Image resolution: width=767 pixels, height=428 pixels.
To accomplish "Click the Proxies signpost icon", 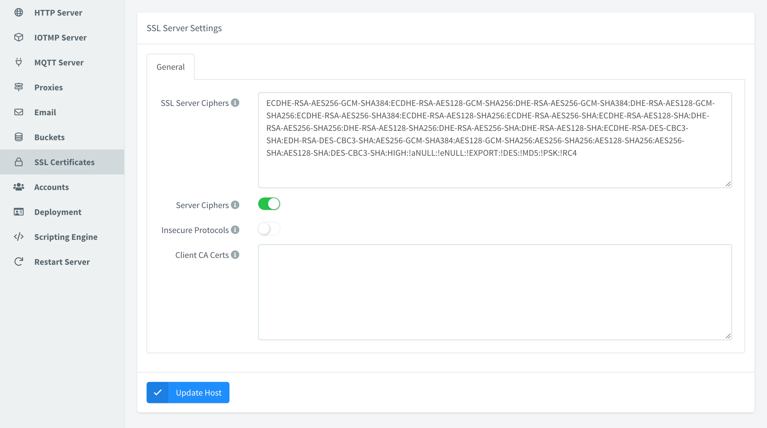I will coord(19,87).
